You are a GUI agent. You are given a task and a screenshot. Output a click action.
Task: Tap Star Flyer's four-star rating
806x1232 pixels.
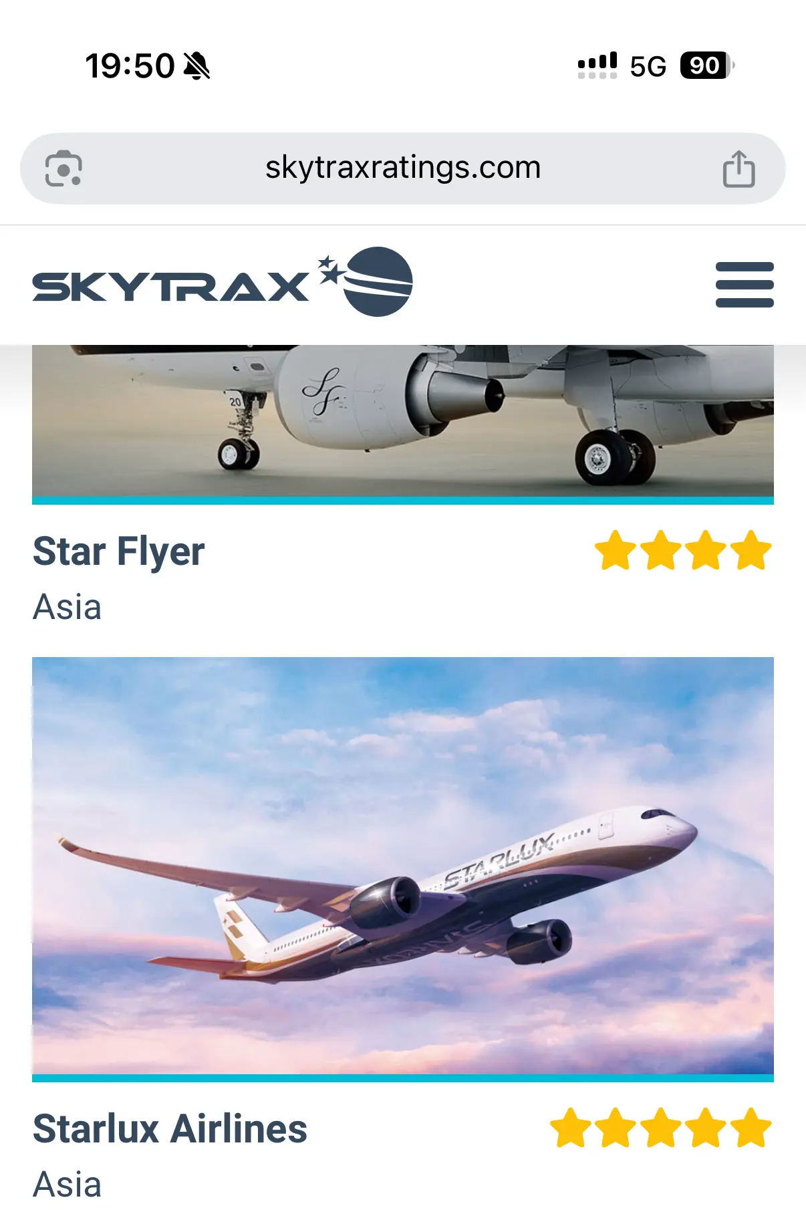tap(683, 550)
